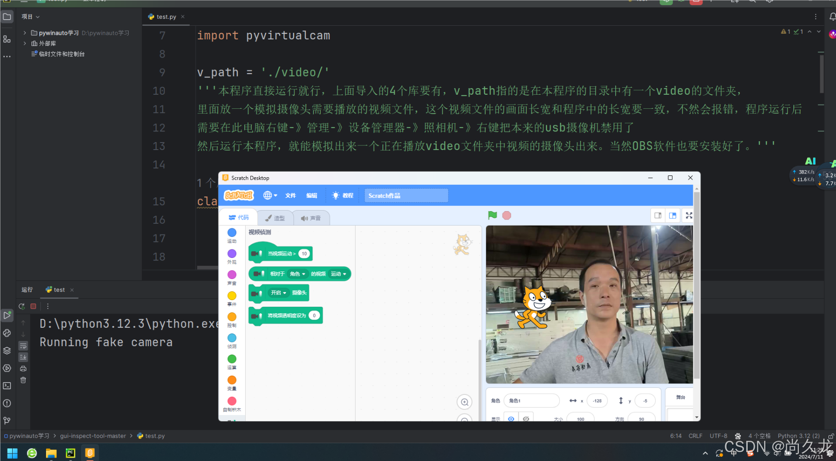Select the 事件 yellow block category
The image size is (836, 461).
(x=232, y=299)
